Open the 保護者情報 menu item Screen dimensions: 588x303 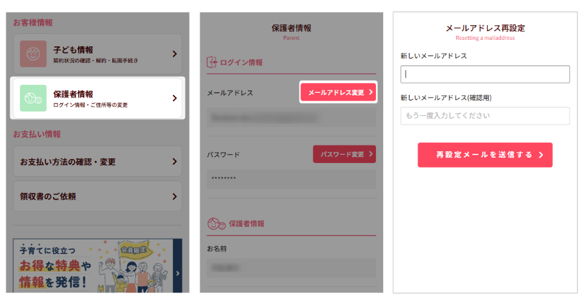point(97,98)
